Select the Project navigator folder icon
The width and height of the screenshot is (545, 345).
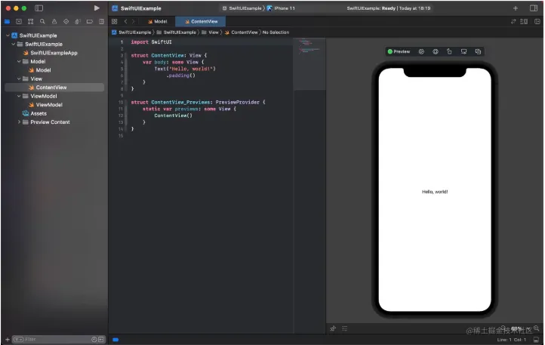(7, 22)
